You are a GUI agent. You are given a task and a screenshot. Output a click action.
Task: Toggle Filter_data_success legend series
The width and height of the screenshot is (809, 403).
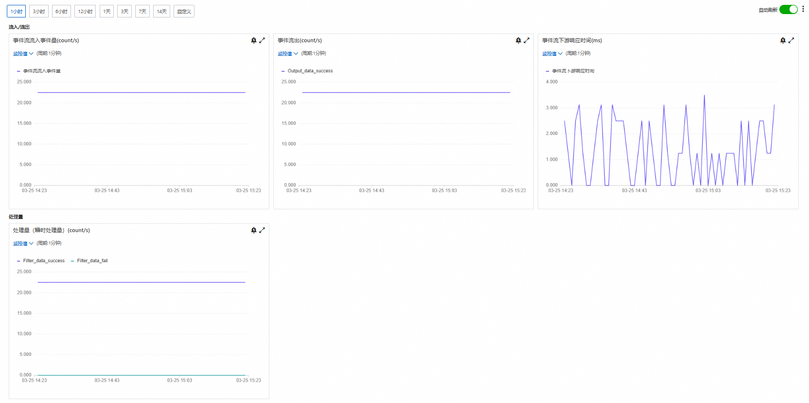(41, 261)
